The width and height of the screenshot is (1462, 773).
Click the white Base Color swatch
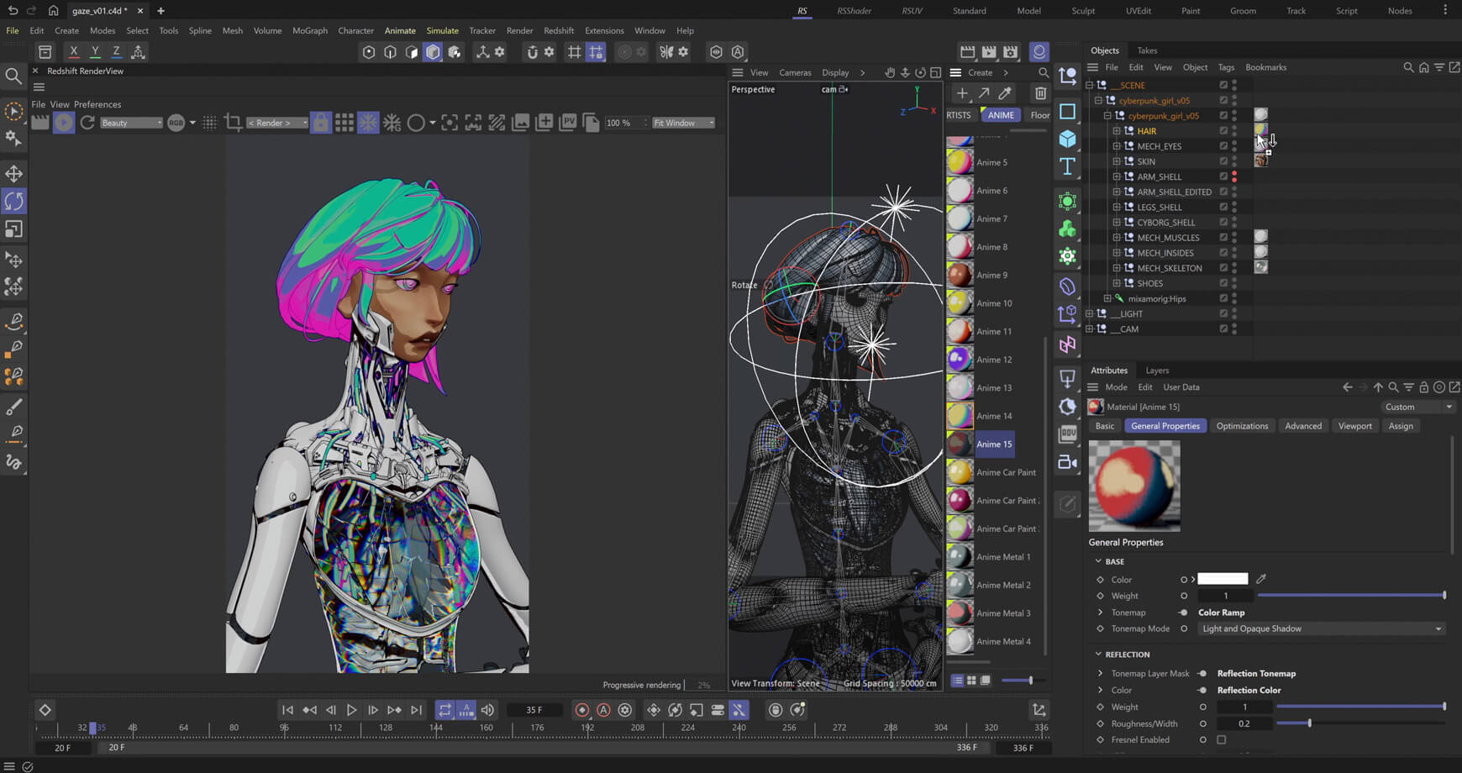coord(1223,579)
